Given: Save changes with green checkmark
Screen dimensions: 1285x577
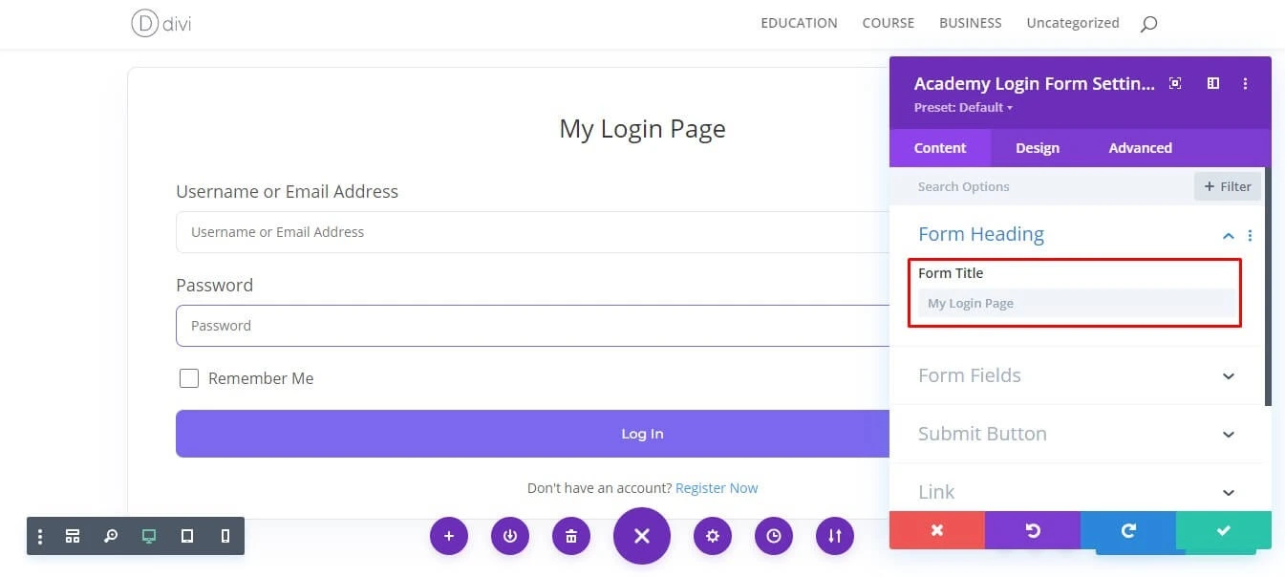Looking at the screenshot, I should 1224,530.
